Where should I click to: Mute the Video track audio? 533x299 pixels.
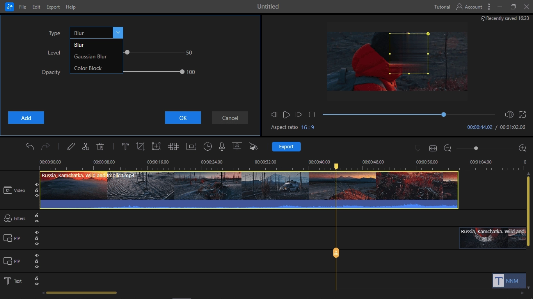[37, 185]
